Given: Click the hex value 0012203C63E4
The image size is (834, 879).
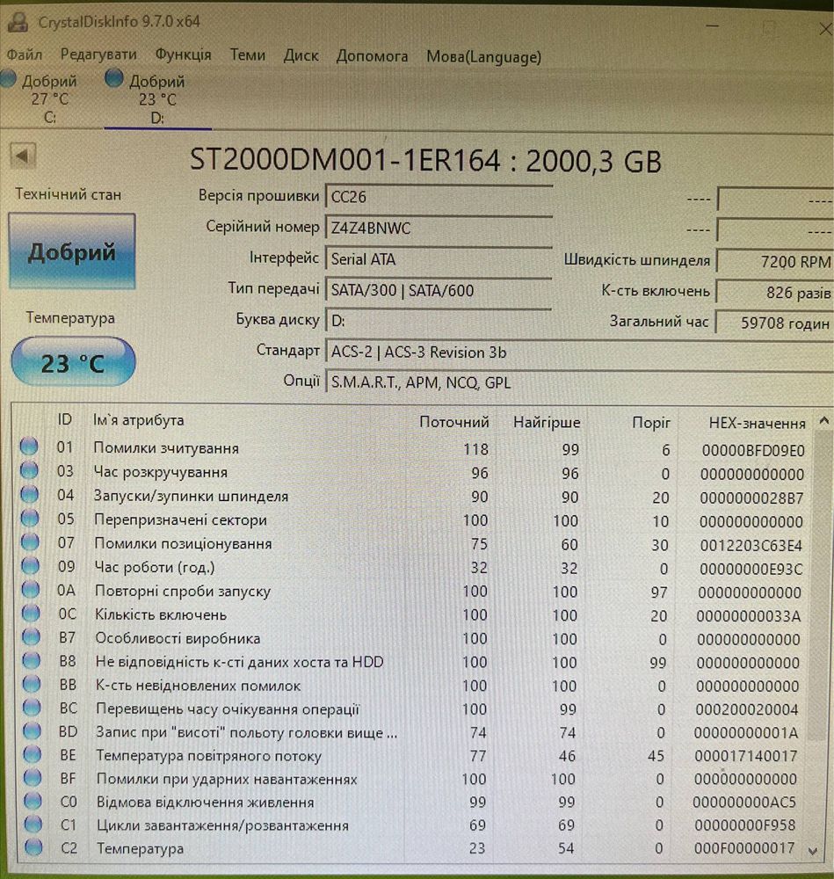Looking at the screenshot, I should coord(751,546).
